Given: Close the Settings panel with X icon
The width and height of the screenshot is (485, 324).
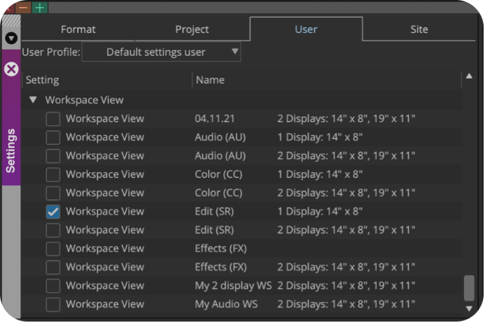Looking at the screenshot, I should [x=11, y=69].
